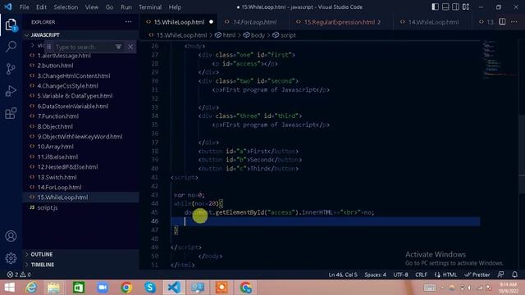
Task: Open the Selection menu
Action: click(x=66, y=7)
